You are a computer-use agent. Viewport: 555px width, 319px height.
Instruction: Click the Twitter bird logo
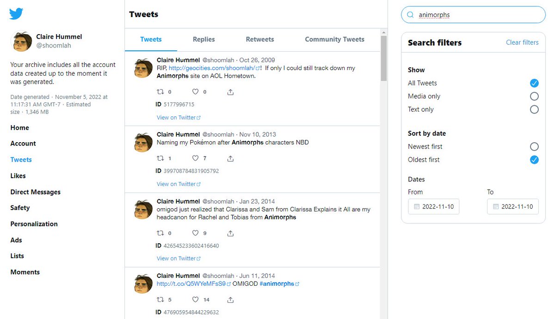point(16,14)
